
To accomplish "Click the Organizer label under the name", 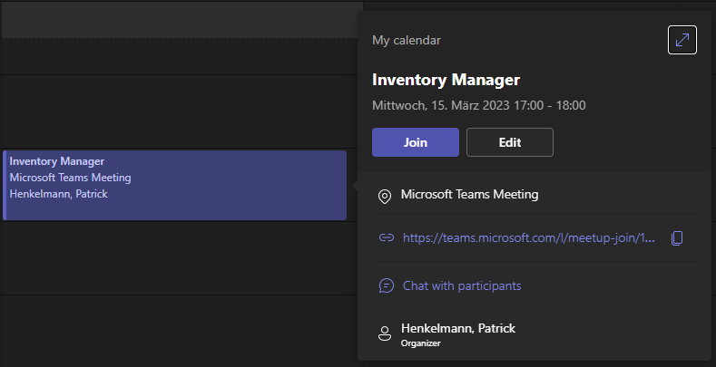I will pyautogui.click(x=421, y=343).
